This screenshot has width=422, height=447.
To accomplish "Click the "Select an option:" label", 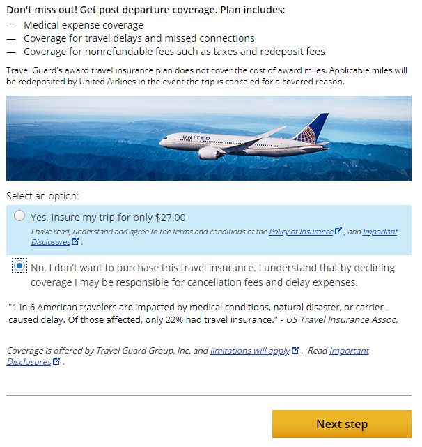I will coord(42,196).
